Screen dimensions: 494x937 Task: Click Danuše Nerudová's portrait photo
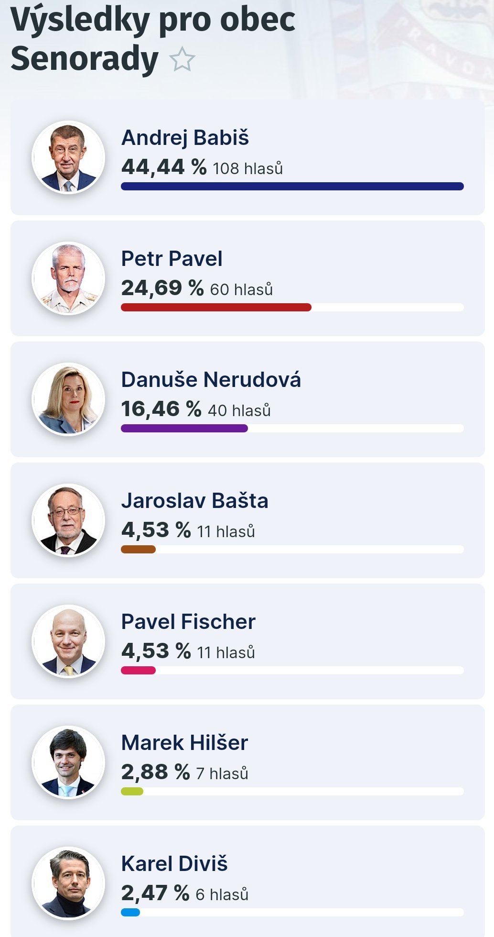(68, 399)
